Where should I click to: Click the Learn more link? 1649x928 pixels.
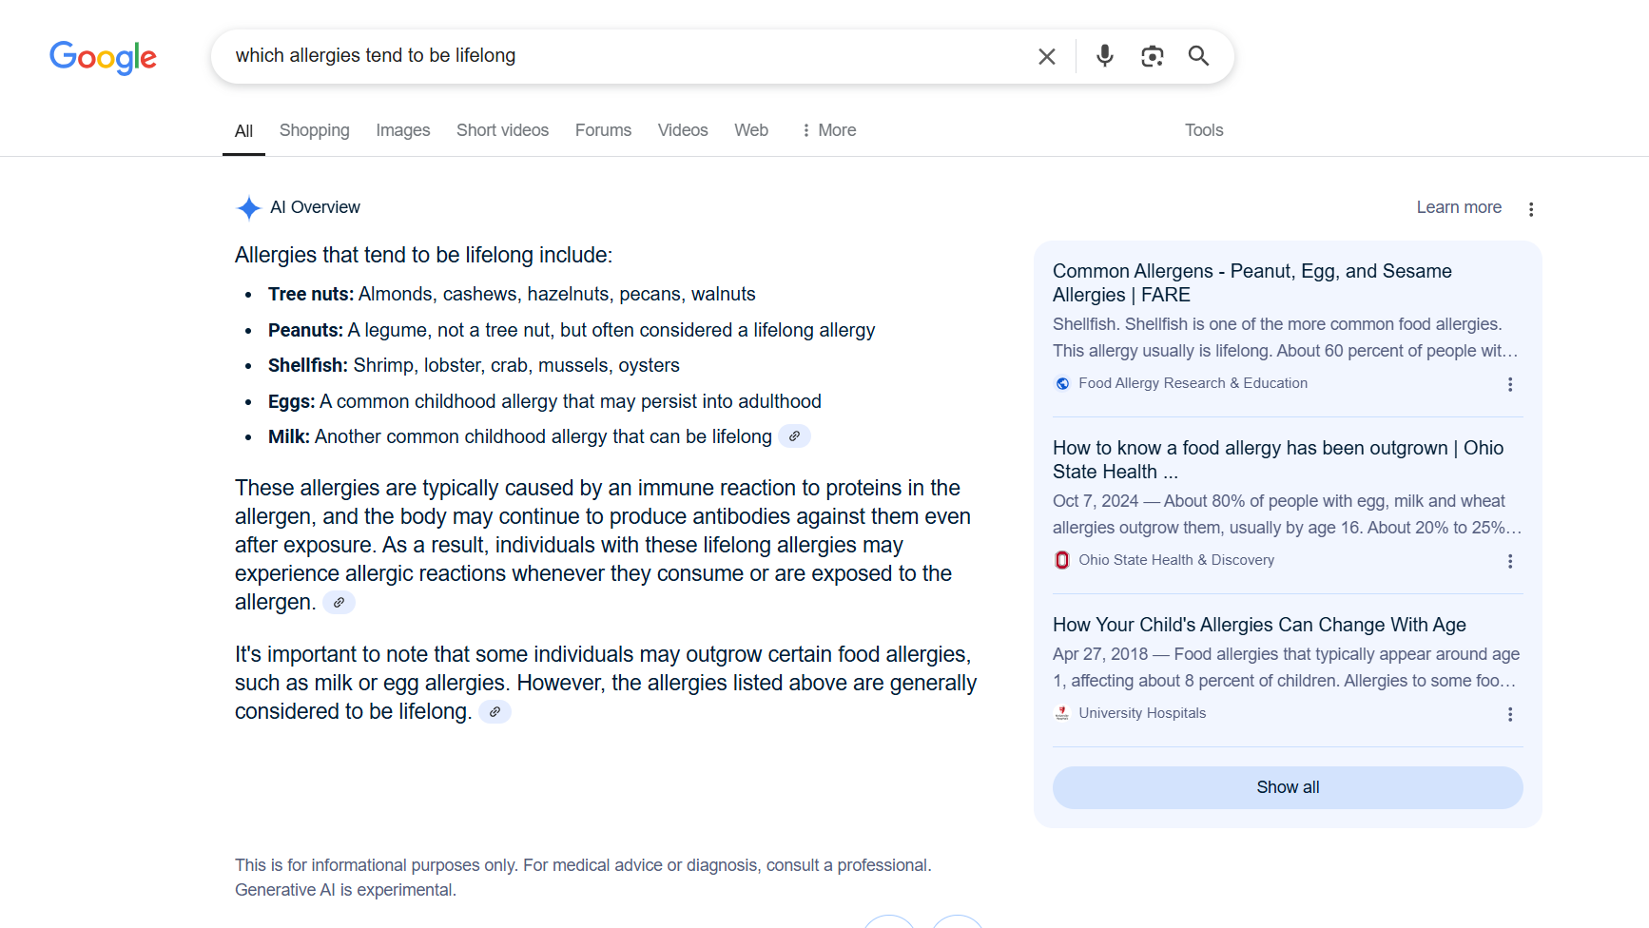click(1459, 207)
